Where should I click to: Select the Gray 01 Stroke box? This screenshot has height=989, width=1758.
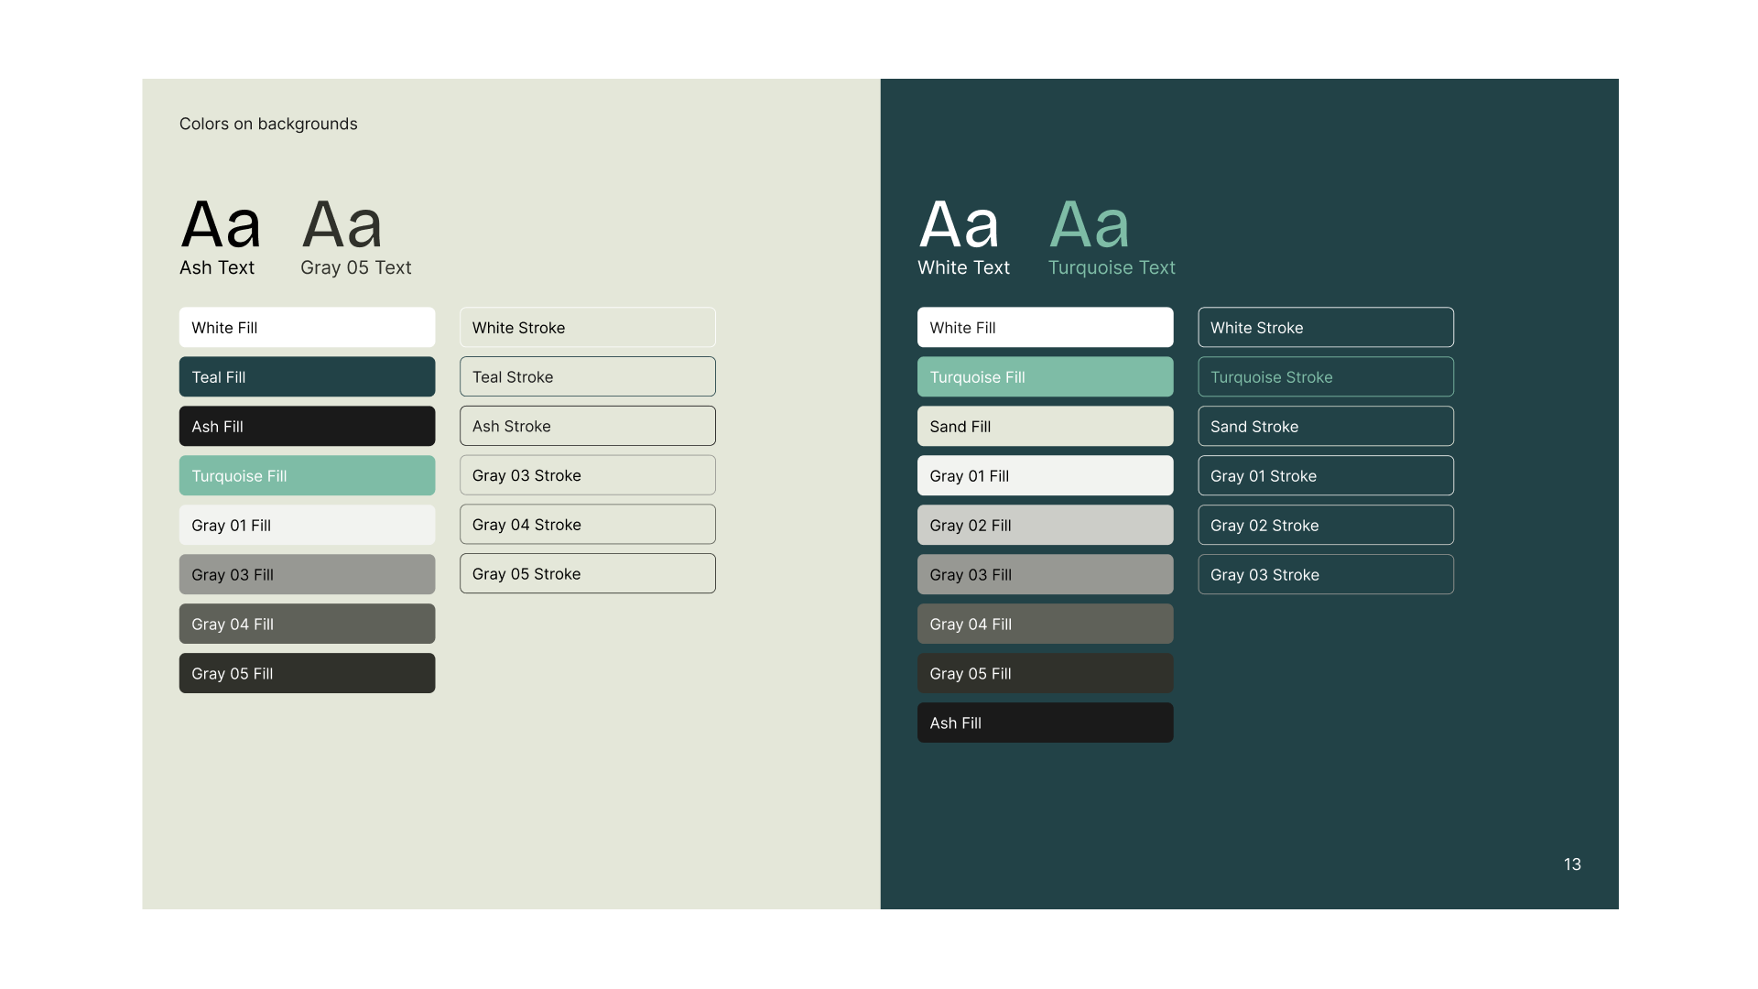point(1326,475)
